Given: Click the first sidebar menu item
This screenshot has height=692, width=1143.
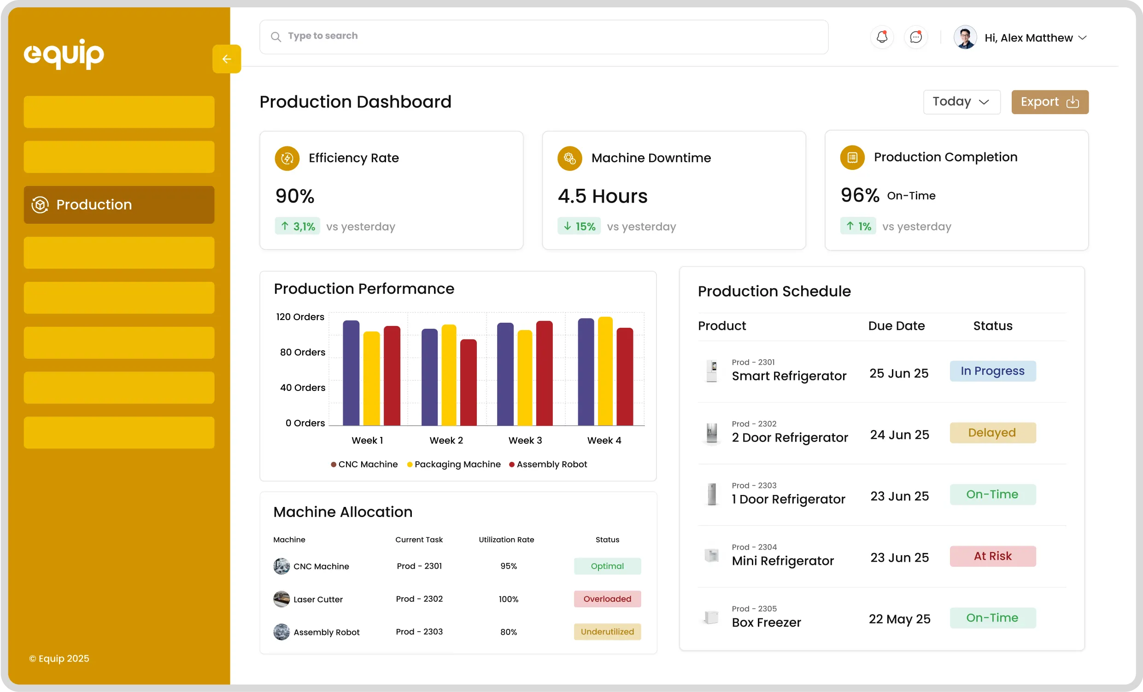Looking at the screenshot, I should click(x=119, y=112).
